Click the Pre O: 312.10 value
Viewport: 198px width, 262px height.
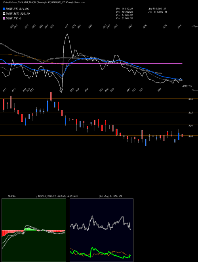coord(124,9)
